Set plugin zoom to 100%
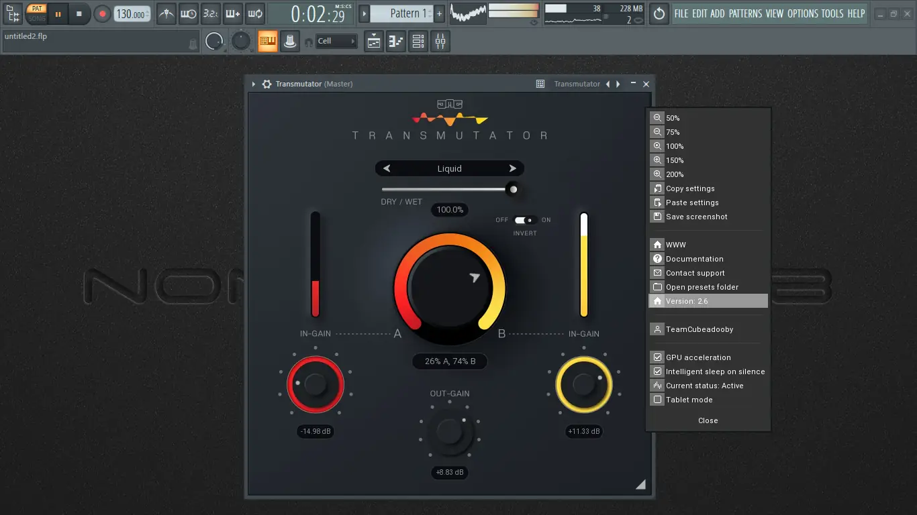The height and width of the screenshot is (515, 917). pyautogui.click(x=708, y=146)
